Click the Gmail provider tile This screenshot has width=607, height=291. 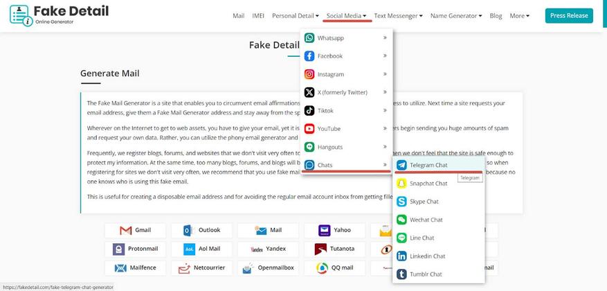(x=136, y=230)
